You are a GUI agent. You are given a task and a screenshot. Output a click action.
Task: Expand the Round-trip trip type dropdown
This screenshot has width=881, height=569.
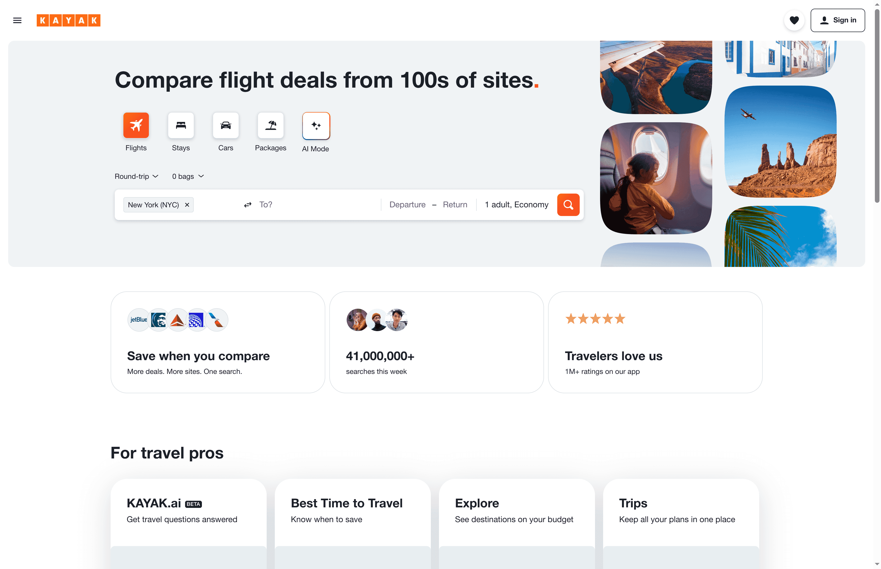[x=136, y=176]
